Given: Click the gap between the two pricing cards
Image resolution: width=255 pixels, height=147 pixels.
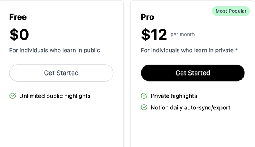Looking at the screenshot, I should (x=127, y=73).
